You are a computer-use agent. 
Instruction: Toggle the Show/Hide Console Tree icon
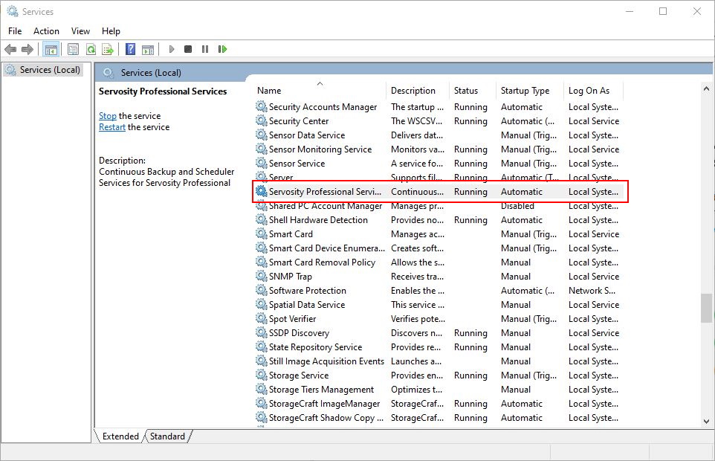(50, 49)
